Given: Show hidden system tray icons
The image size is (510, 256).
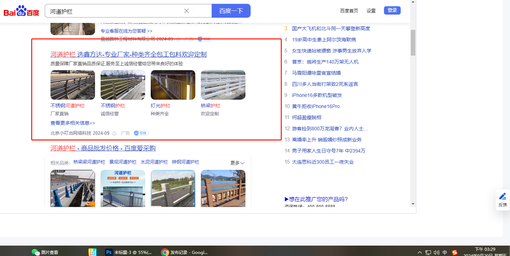Looking at the screenshot, I should (x=420, y=253).
